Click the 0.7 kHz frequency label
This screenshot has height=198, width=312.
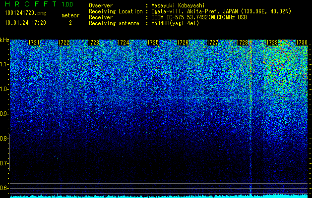4,163
